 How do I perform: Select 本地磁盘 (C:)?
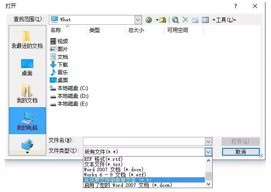click(69, 88)
